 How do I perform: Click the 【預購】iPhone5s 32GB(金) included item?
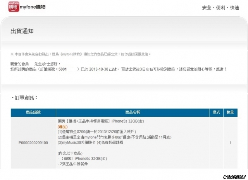(82, 158)
